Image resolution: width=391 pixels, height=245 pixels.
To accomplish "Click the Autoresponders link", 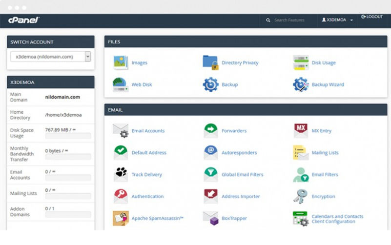I will click(239, 153).
